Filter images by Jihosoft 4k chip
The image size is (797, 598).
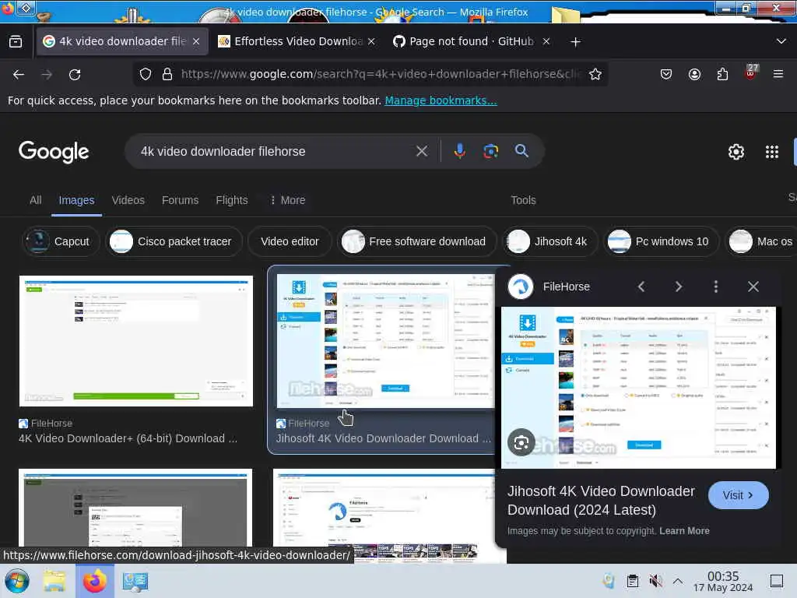coord(550,241)
